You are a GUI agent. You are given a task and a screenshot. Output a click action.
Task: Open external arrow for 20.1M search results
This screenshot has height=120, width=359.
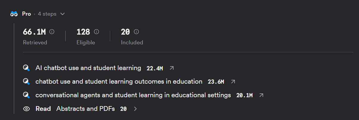coord(261,95)
